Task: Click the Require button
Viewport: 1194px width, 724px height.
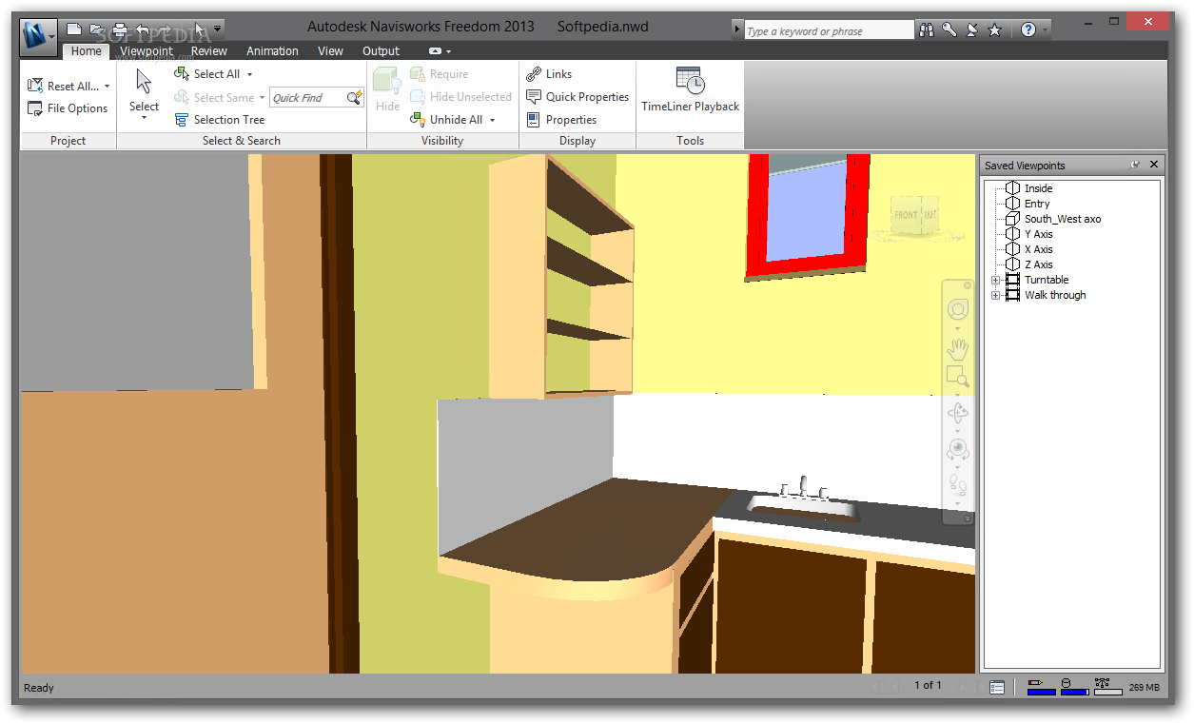Action: point(440,74)
